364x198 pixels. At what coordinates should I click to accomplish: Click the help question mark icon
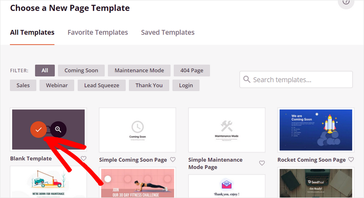point(346,2)
